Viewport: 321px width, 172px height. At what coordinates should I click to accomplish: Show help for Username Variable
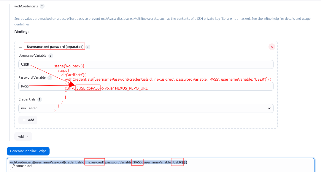pyautogui.click(x=51, y=56)
